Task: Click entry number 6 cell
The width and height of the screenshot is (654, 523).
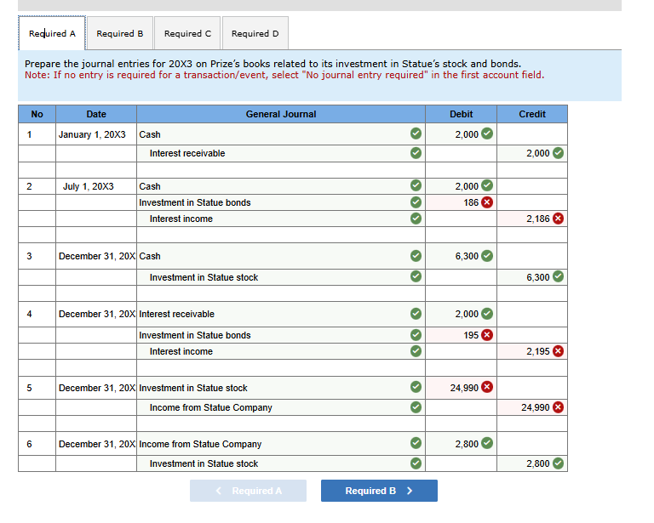Action: [37, 444]
